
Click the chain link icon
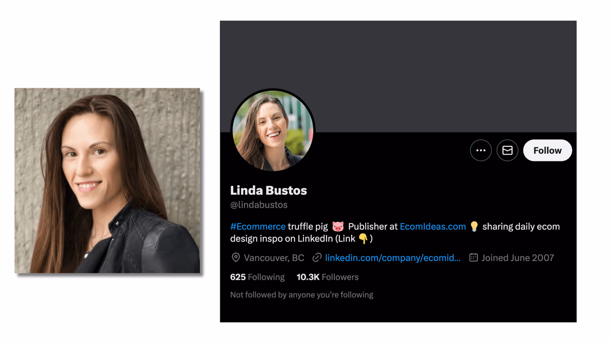point(317,258)
